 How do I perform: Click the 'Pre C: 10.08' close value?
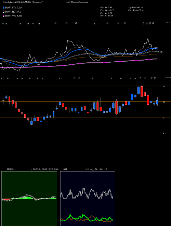click(107, 16)
